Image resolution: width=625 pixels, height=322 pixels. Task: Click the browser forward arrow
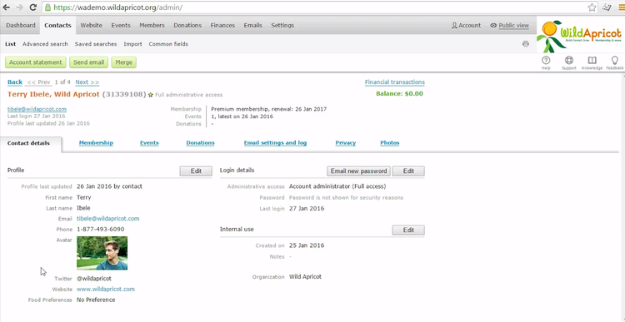(x=19, y=7)
